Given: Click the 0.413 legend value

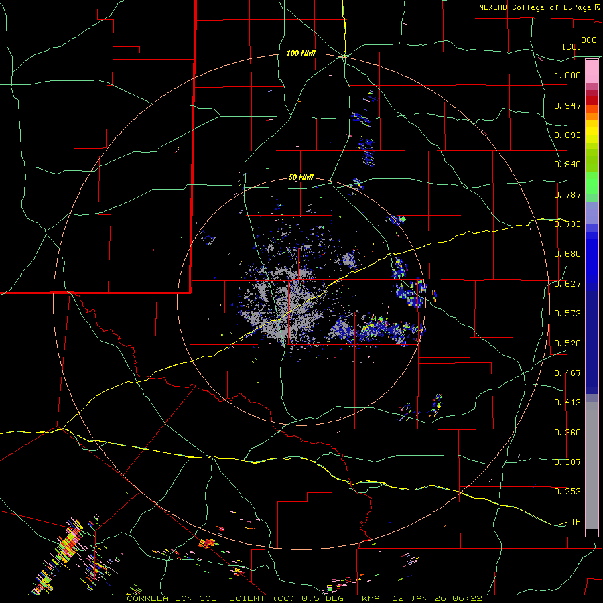Looking at the screenshot, I should pos(567,403).
